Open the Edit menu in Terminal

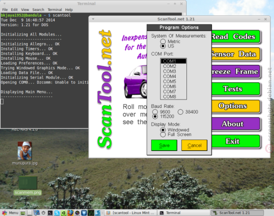(14, 10)
